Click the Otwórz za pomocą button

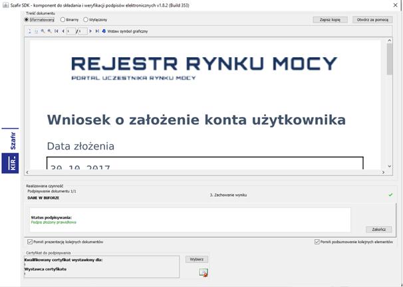click(372, 20)
